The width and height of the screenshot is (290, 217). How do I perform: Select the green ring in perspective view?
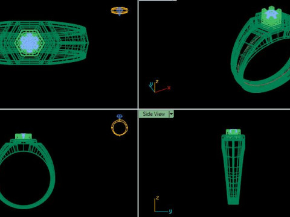click(260, 50)
